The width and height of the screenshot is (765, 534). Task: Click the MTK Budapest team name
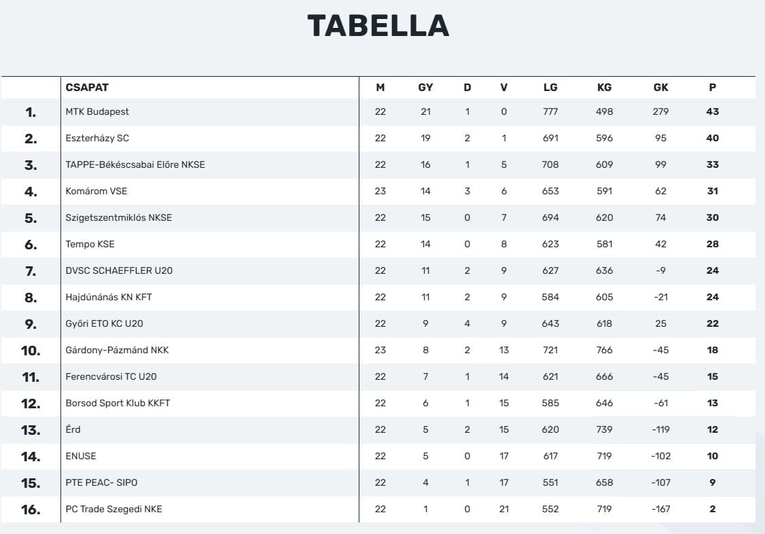point(97,111)
